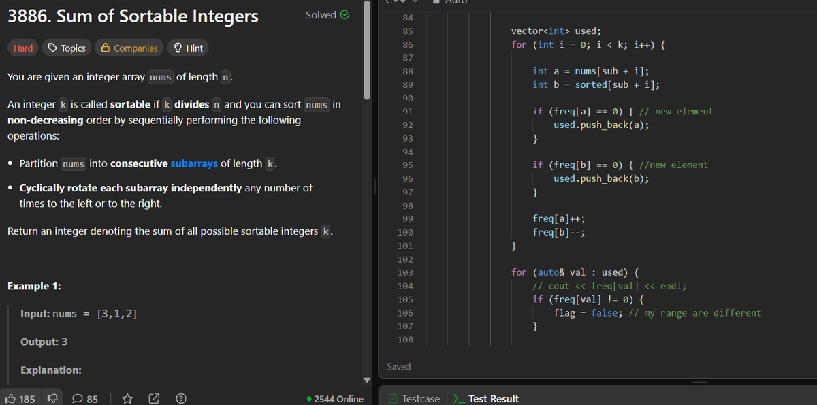The height and width of the screenshot is (405, 817).
Task: Click the Saved status label
Action: coord(399,366)
